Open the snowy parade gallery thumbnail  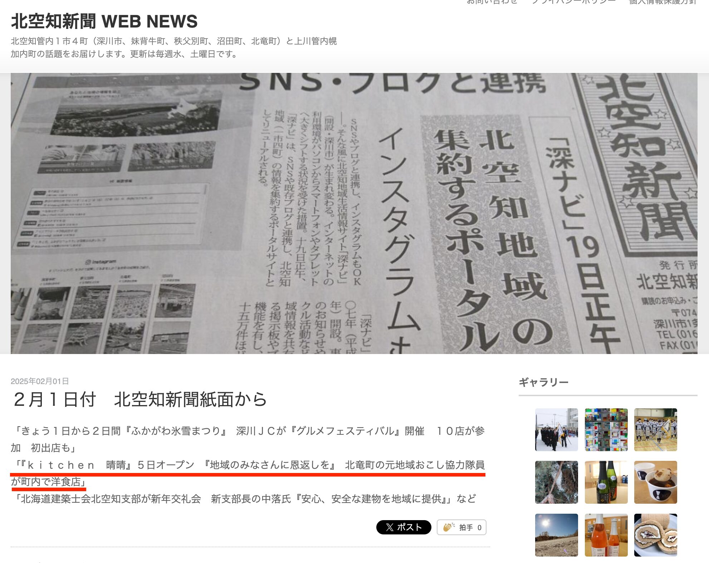(x=556, y=430)
